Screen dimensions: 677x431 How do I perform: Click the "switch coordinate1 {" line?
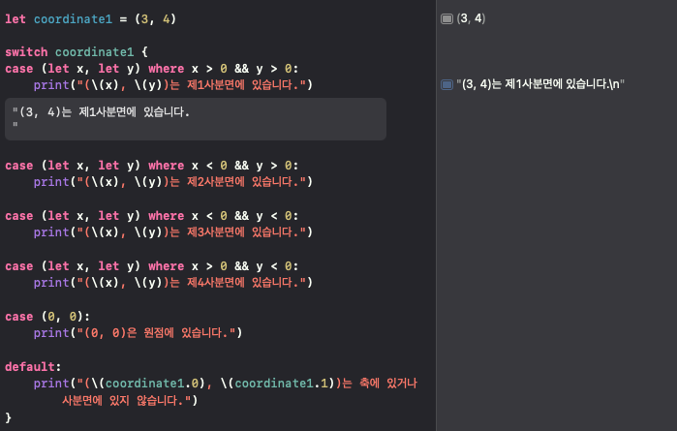pyautogui.click(x=77, y=52)
